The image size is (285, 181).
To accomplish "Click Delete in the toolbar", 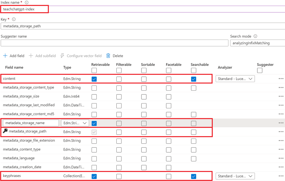I will tap(115, 56).
